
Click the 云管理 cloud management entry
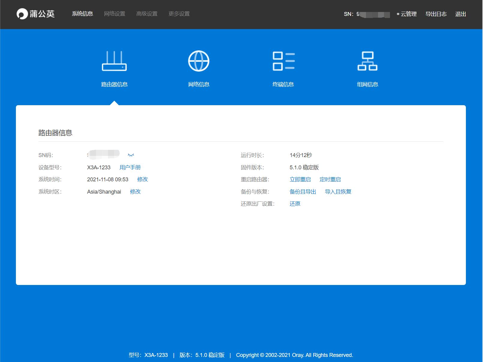[408, 14]
